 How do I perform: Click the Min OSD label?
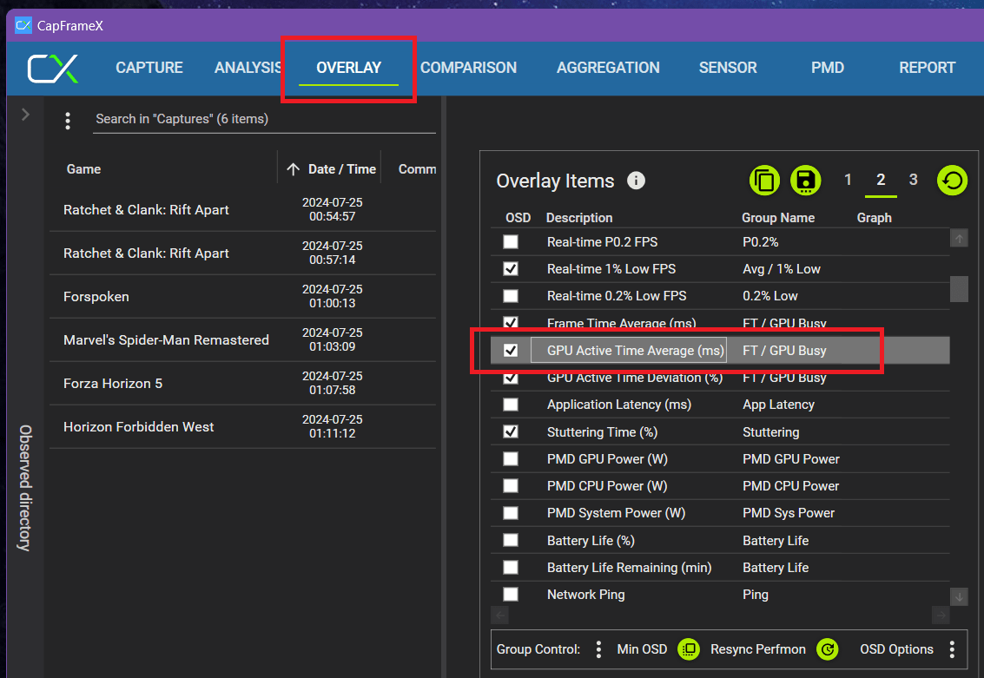641,649
